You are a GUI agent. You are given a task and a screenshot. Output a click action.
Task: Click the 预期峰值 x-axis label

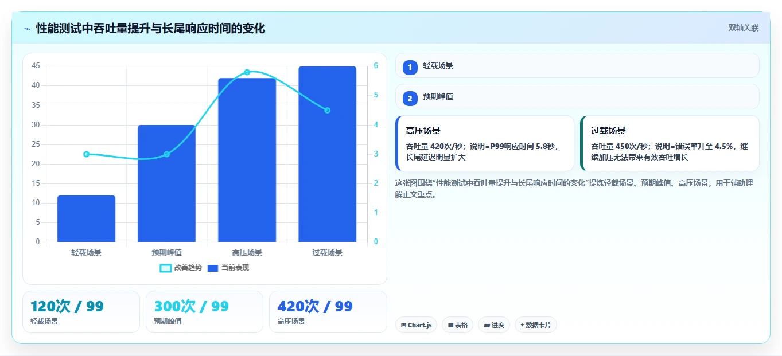point(166,252)
